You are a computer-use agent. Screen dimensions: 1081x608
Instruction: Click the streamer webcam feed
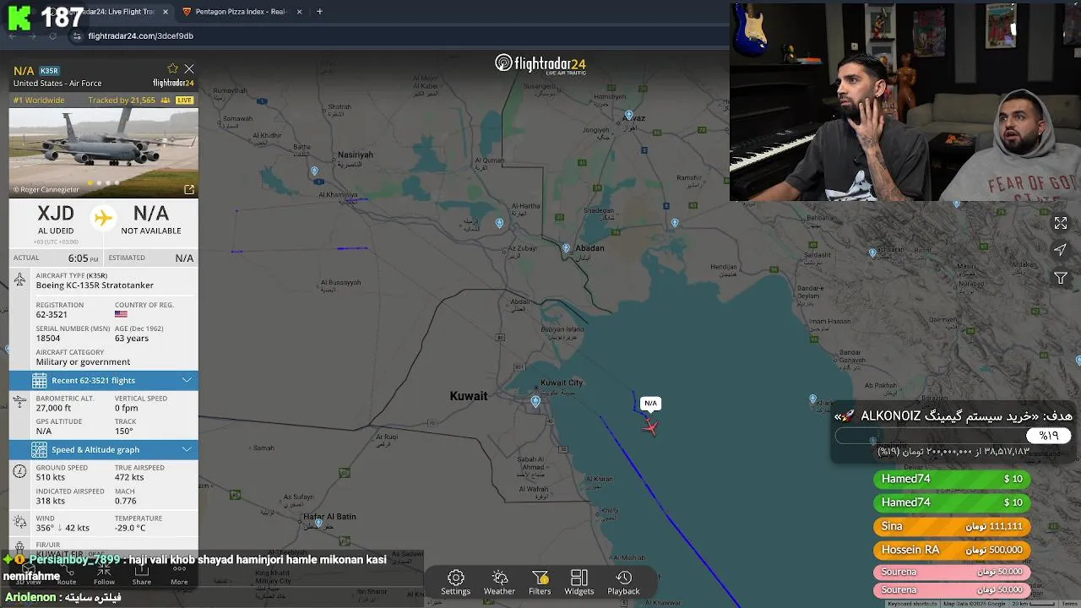click(x=905, y=100)
